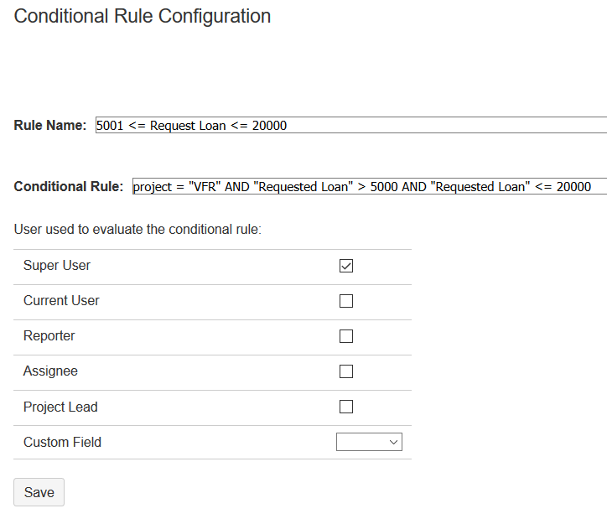This screenshot has width=607, height=524.
Task: Tick the Reporter checkbox
Action: pyautogui.click(x=346, y=336)
